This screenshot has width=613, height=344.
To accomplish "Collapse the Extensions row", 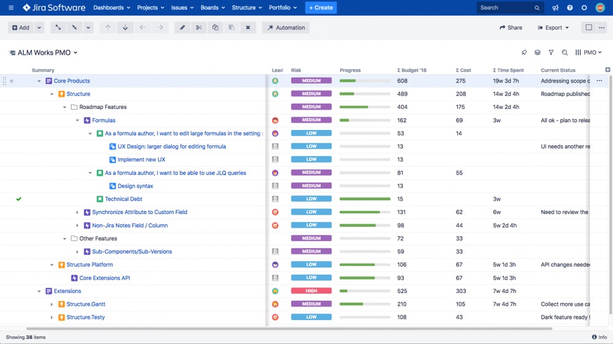I will tap(39, 291).
